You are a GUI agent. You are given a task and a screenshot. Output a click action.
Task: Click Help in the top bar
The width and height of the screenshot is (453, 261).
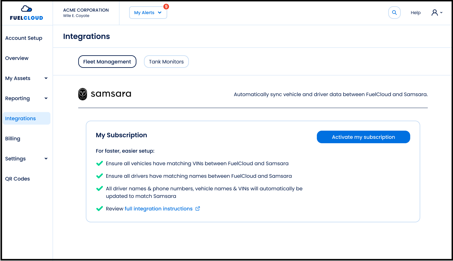416,13
